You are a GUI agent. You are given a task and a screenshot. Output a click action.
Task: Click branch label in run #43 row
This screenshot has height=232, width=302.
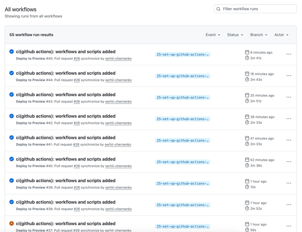tap(183, 98)
